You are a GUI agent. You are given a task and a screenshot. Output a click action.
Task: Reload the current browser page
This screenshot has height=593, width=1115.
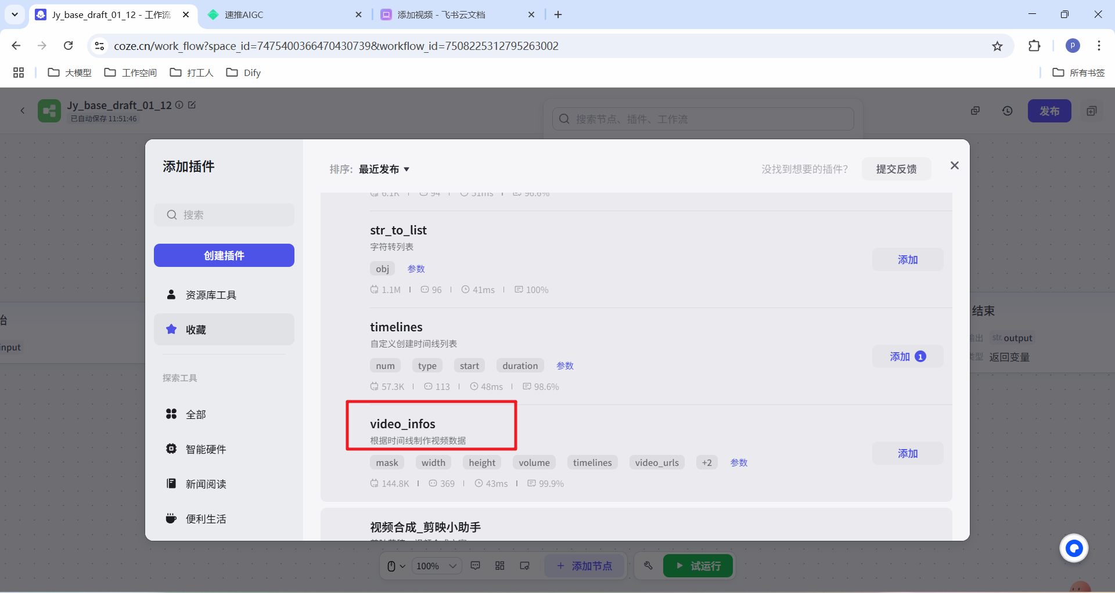[69, 46]
